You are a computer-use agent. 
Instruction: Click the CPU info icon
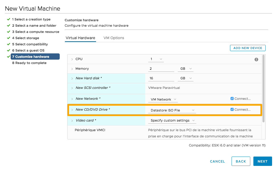[256, 59]
